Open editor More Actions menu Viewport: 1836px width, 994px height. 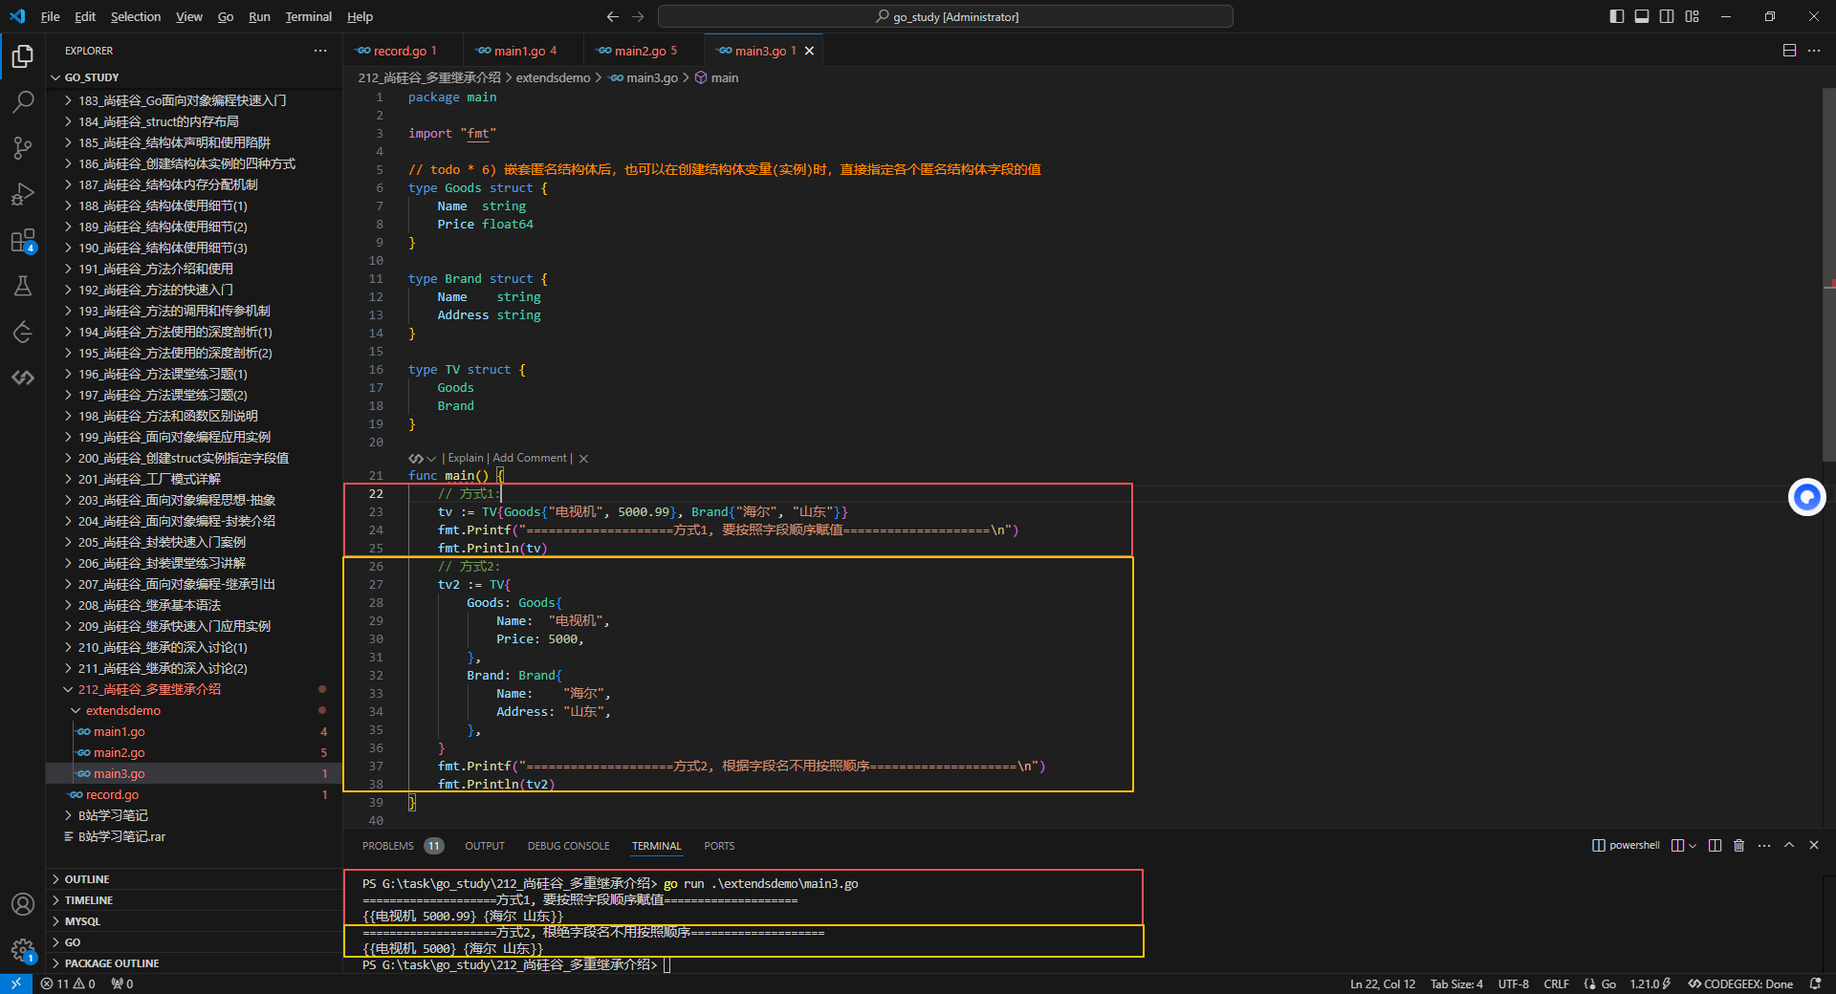point(1814,51)
